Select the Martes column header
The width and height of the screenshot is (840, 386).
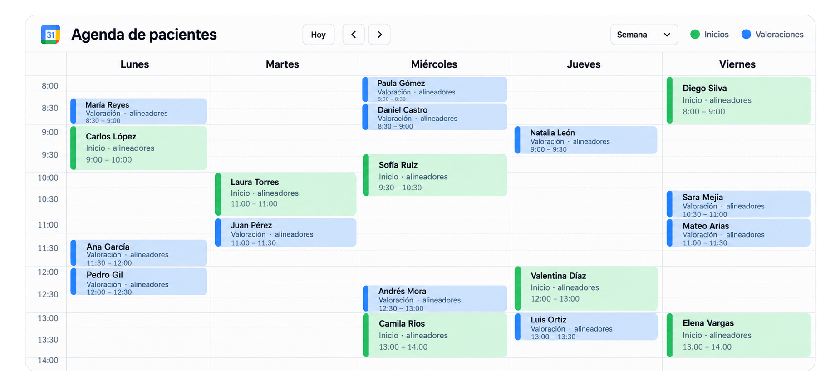click(x=282, y=64)
